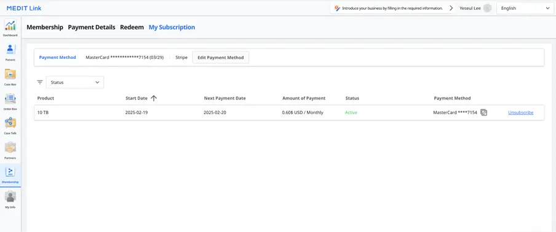Select the My Subscription tab
Screen dimensions: 556x232
172,27
